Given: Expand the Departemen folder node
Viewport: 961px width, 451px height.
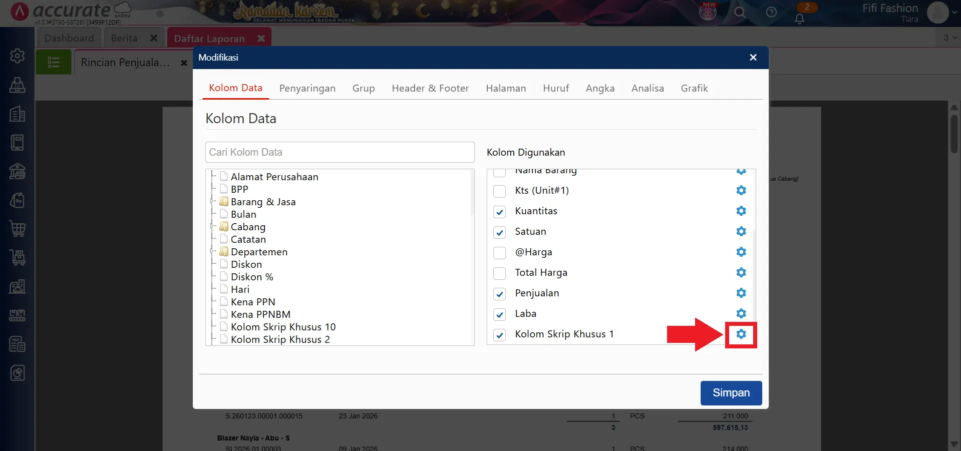Looking at the screenshot, I should point(213,252).
